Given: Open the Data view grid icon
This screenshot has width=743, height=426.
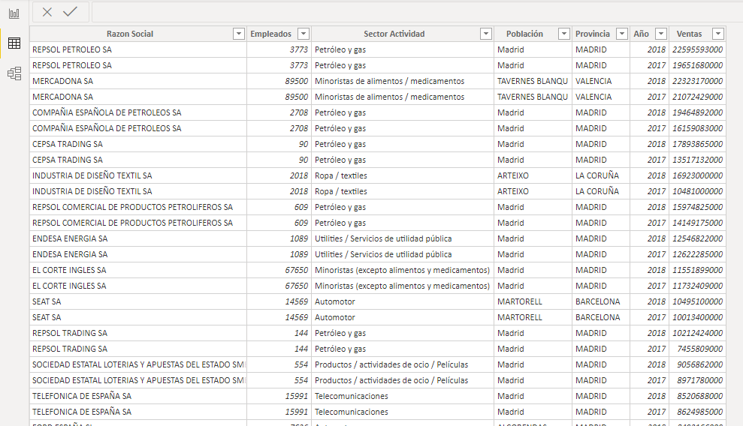Looking at the screenshot, I should click(14, 43).
